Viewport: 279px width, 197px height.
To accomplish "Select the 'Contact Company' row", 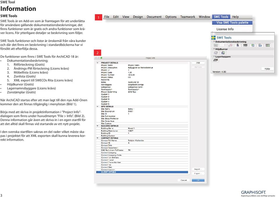I will 142,153.
